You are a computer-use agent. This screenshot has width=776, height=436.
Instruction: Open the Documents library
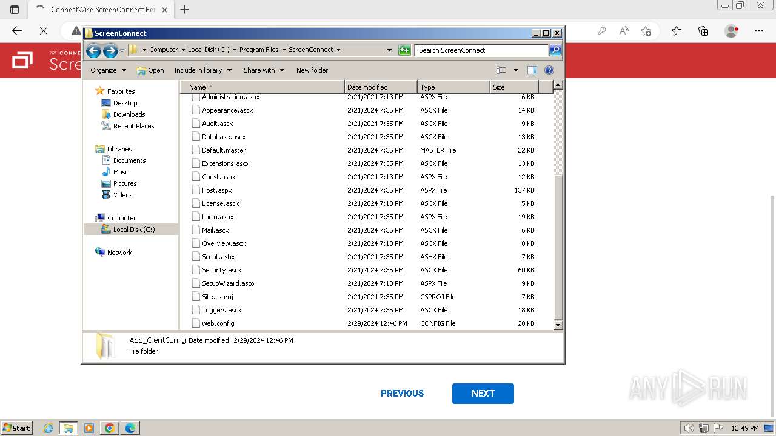point(129,160)
